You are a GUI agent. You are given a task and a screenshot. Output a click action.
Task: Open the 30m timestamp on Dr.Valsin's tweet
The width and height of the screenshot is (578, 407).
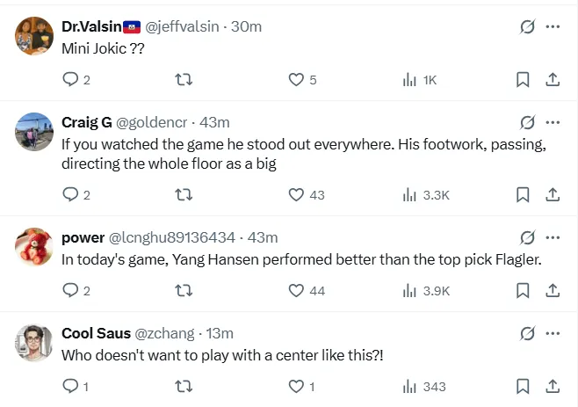(x=246, y=26)
